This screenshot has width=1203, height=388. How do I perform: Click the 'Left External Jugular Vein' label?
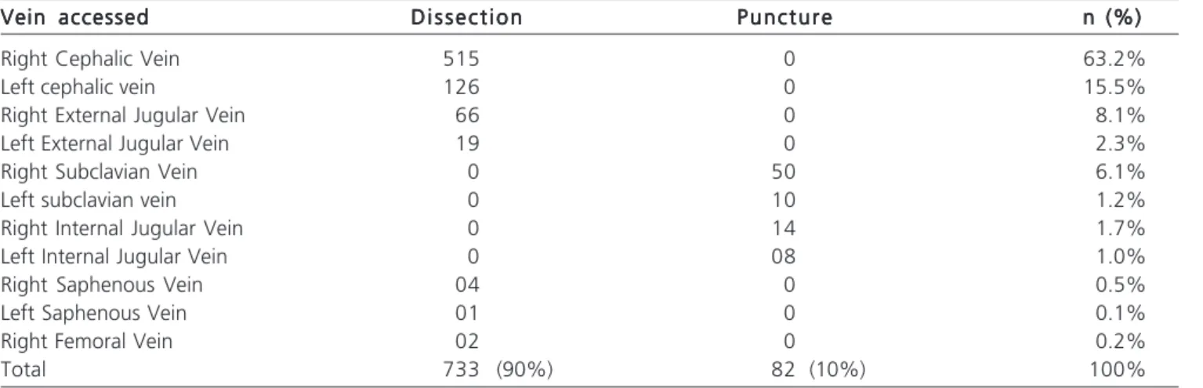[115, 143]
